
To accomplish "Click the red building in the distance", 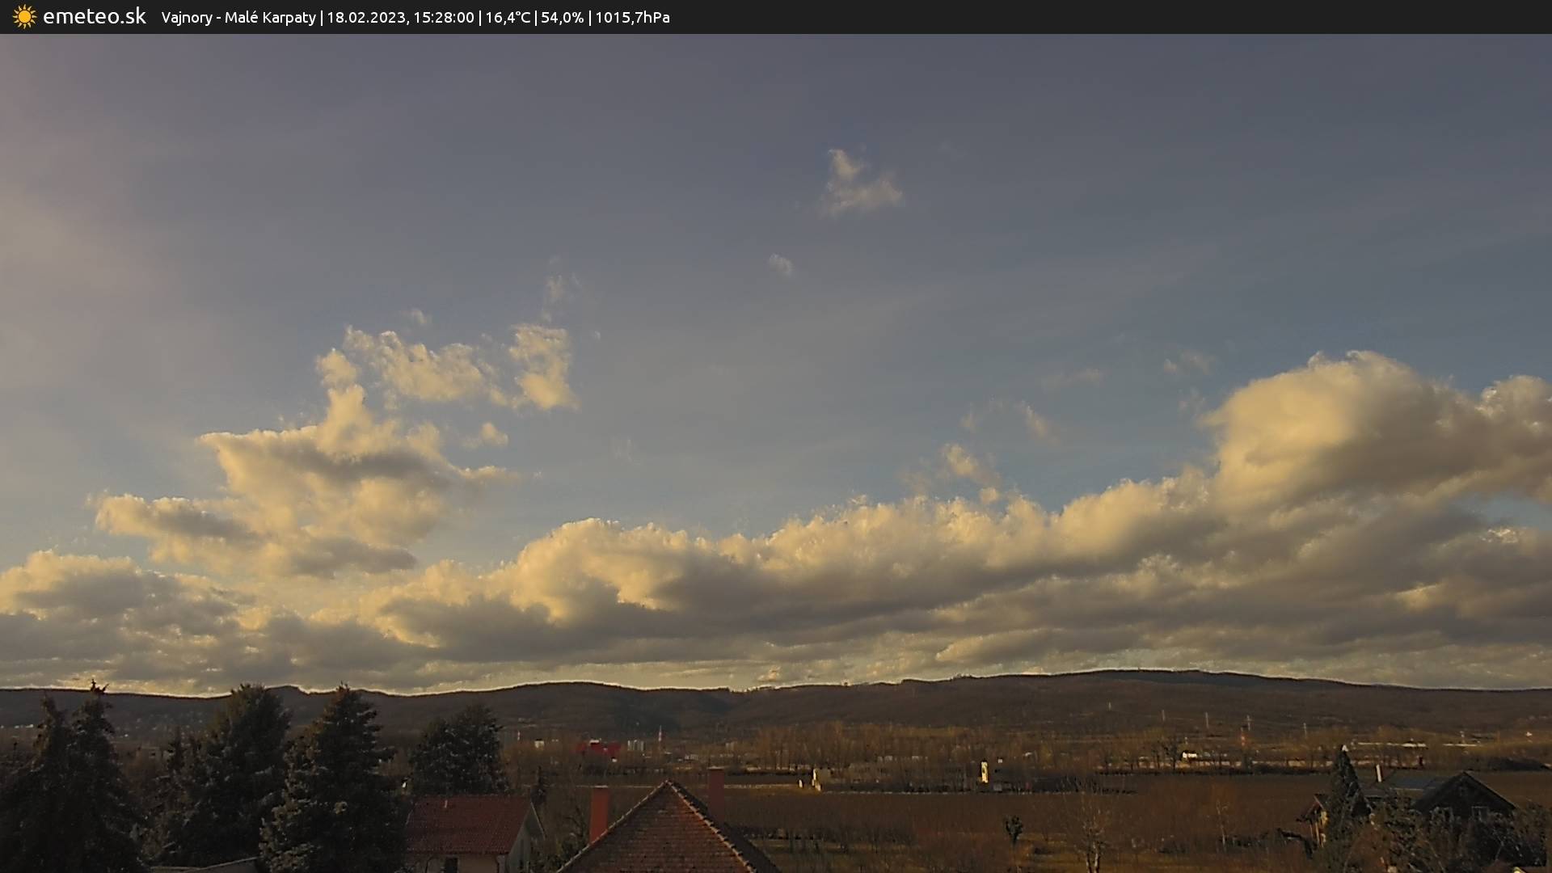I will point(598,749).
